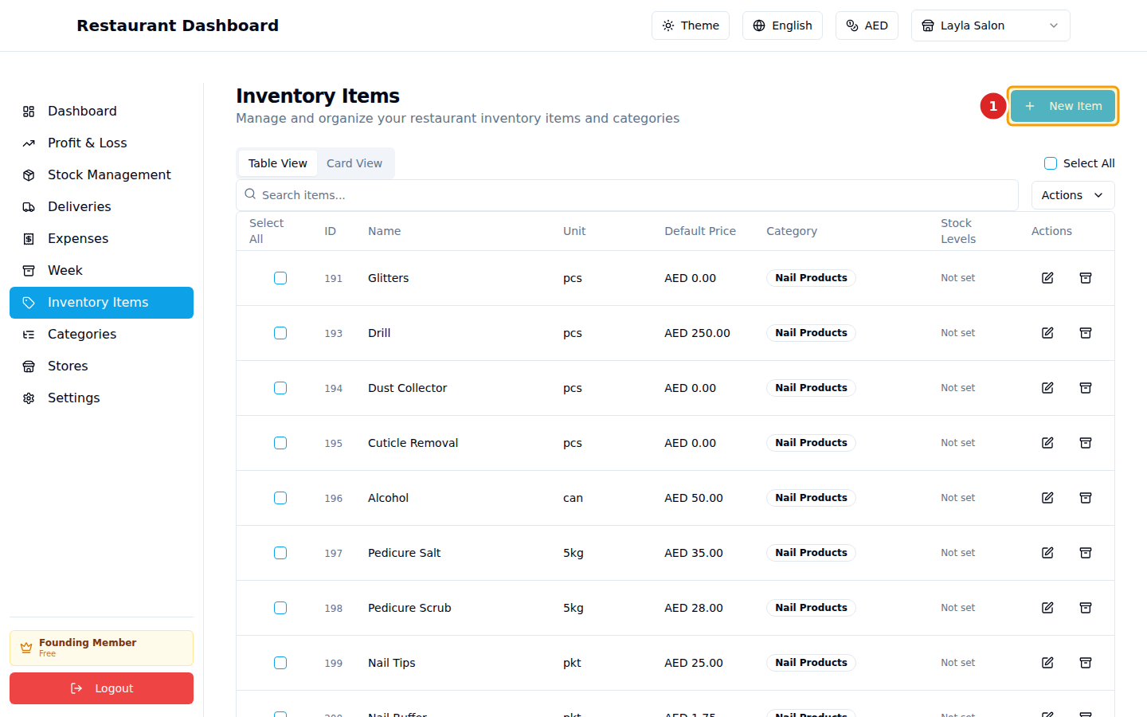
Task: Tick the checkbox for Glitters row
Action: [x=280, y=278]
